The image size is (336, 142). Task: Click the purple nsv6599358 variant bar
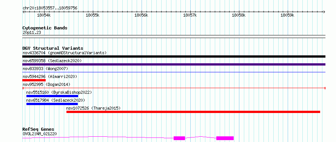coord(174,64)
